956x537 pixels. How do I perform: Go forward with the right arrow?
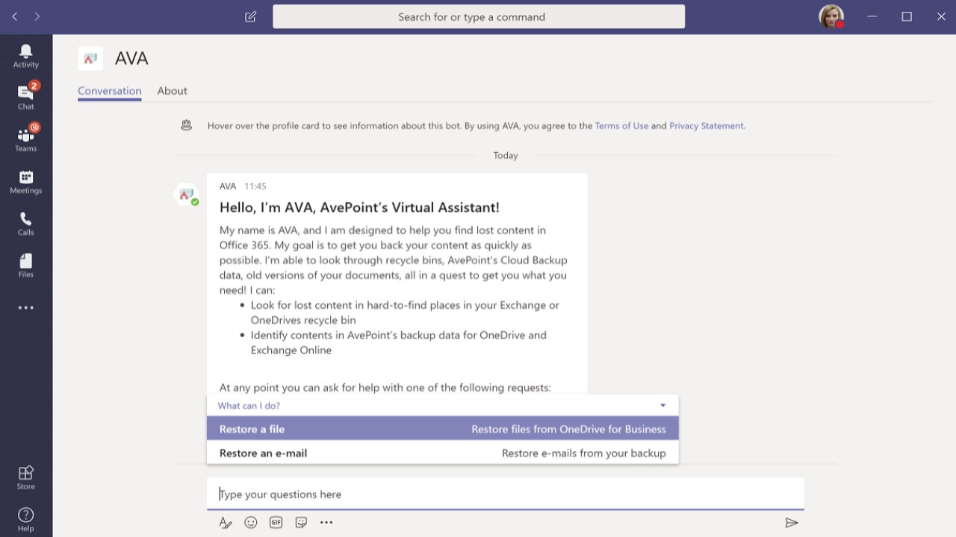[x=37, y=16]
